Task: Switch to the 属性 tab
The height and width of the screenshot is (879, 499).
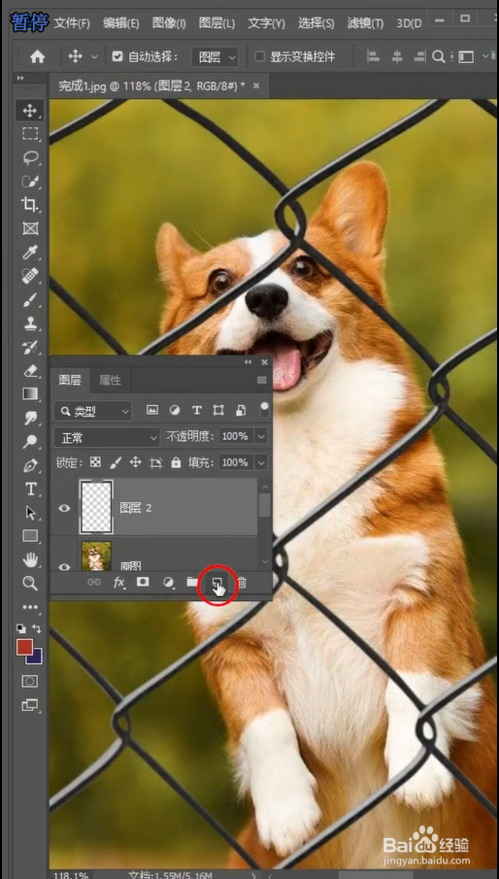Action: point(110,380)
